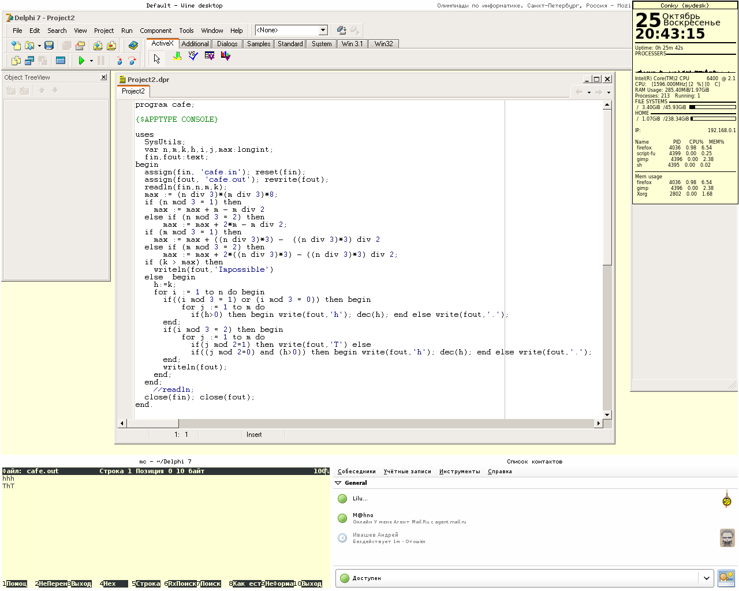The width and height of the screenshot is (739, 591).
Task: Open the Tools menu
Action: 186,31
